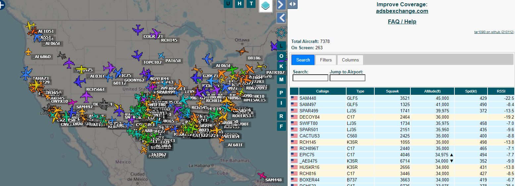Click the map label RCH145

169,40
